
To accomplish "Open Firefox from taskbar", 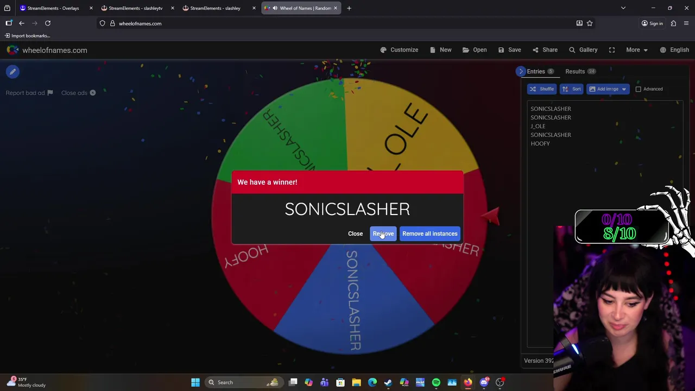I will (468, 382).
